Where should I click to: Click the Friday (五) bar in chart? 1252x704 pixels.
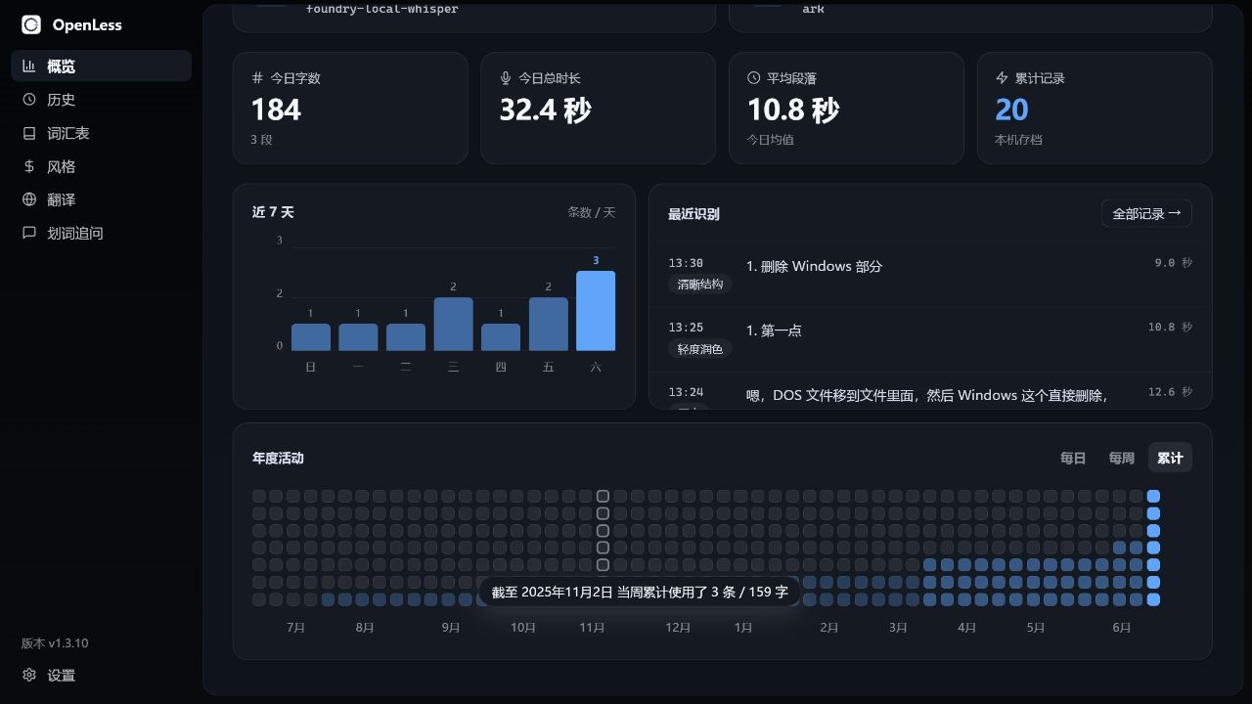click(x=548, y=324)
